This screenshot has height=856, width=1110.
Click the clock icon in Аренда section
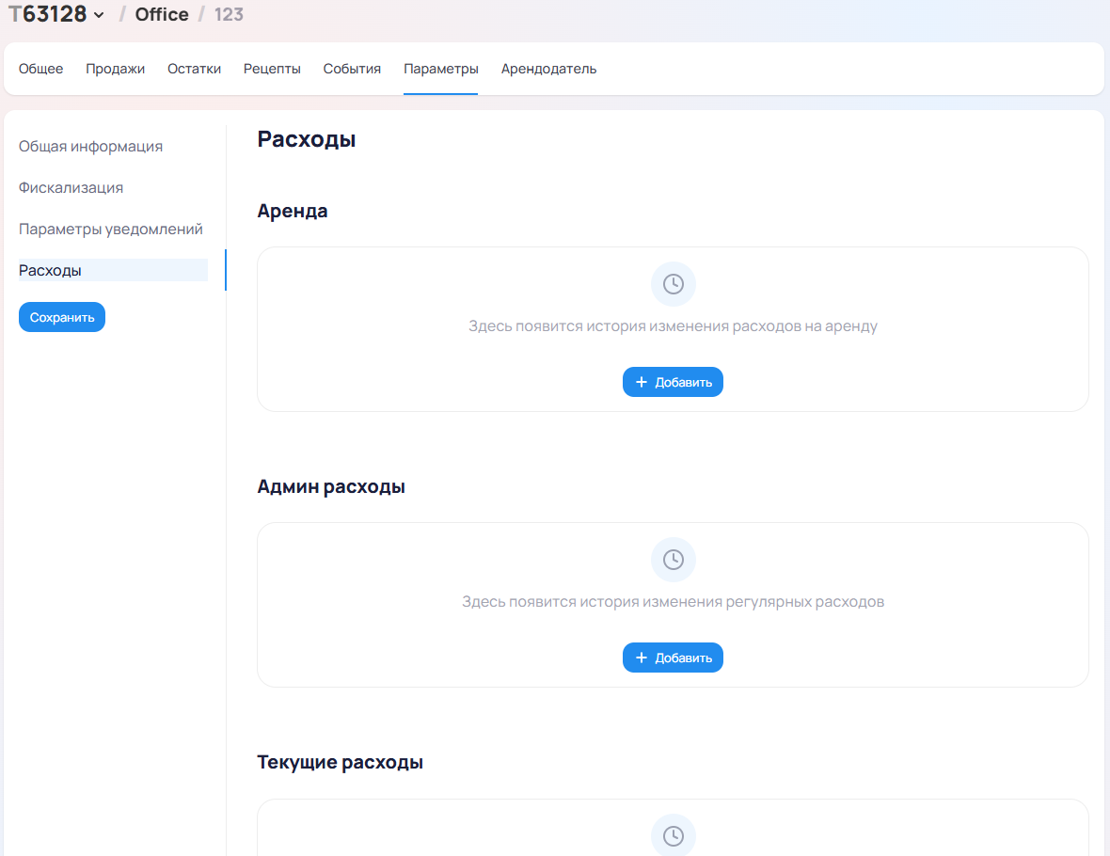[x=673, y=284]
